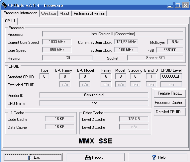This screenshot has width=190, height=162.
Task: Click the Extended CPUID label
Action: click(x=21, y=85)
